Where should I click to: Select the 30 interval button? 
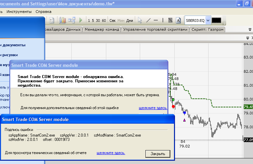click(98, 20)
